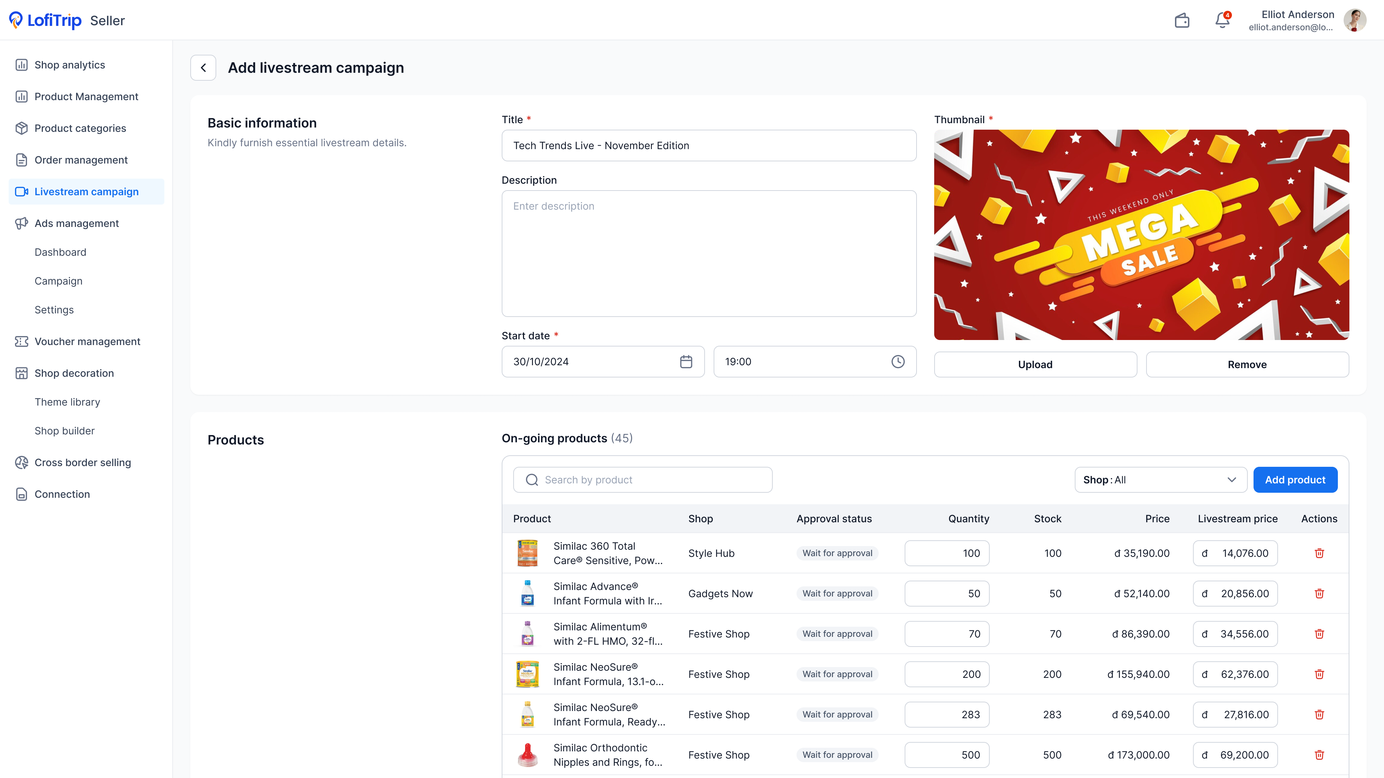Open Shop analytics menu
The image size is (1384, 778).
(86, 65)
